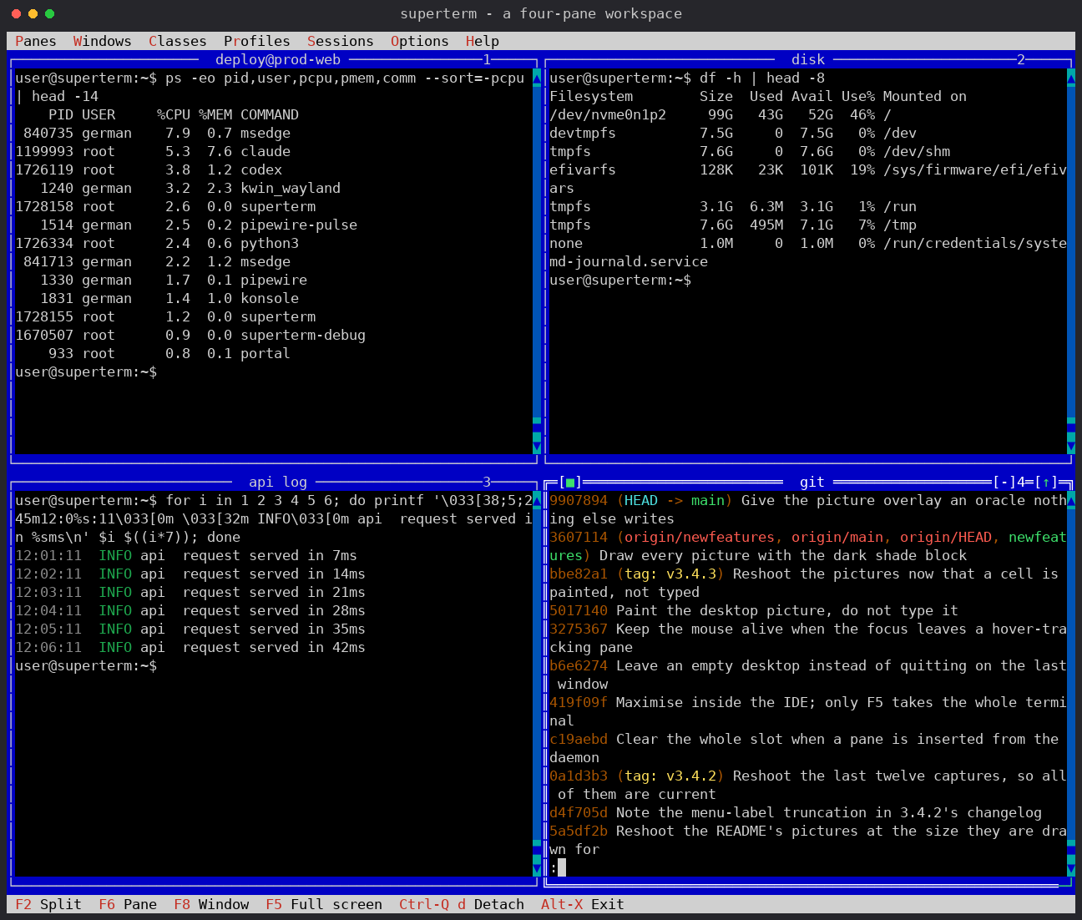Click the scroll-up arrow in the api log pane
Screen dimensions: 1082x920
tap(537, 500)
